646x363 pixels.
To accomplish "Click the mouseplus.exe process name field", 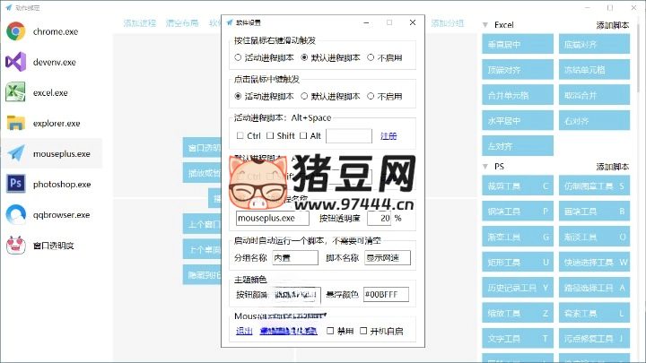I will pos(273,218).
